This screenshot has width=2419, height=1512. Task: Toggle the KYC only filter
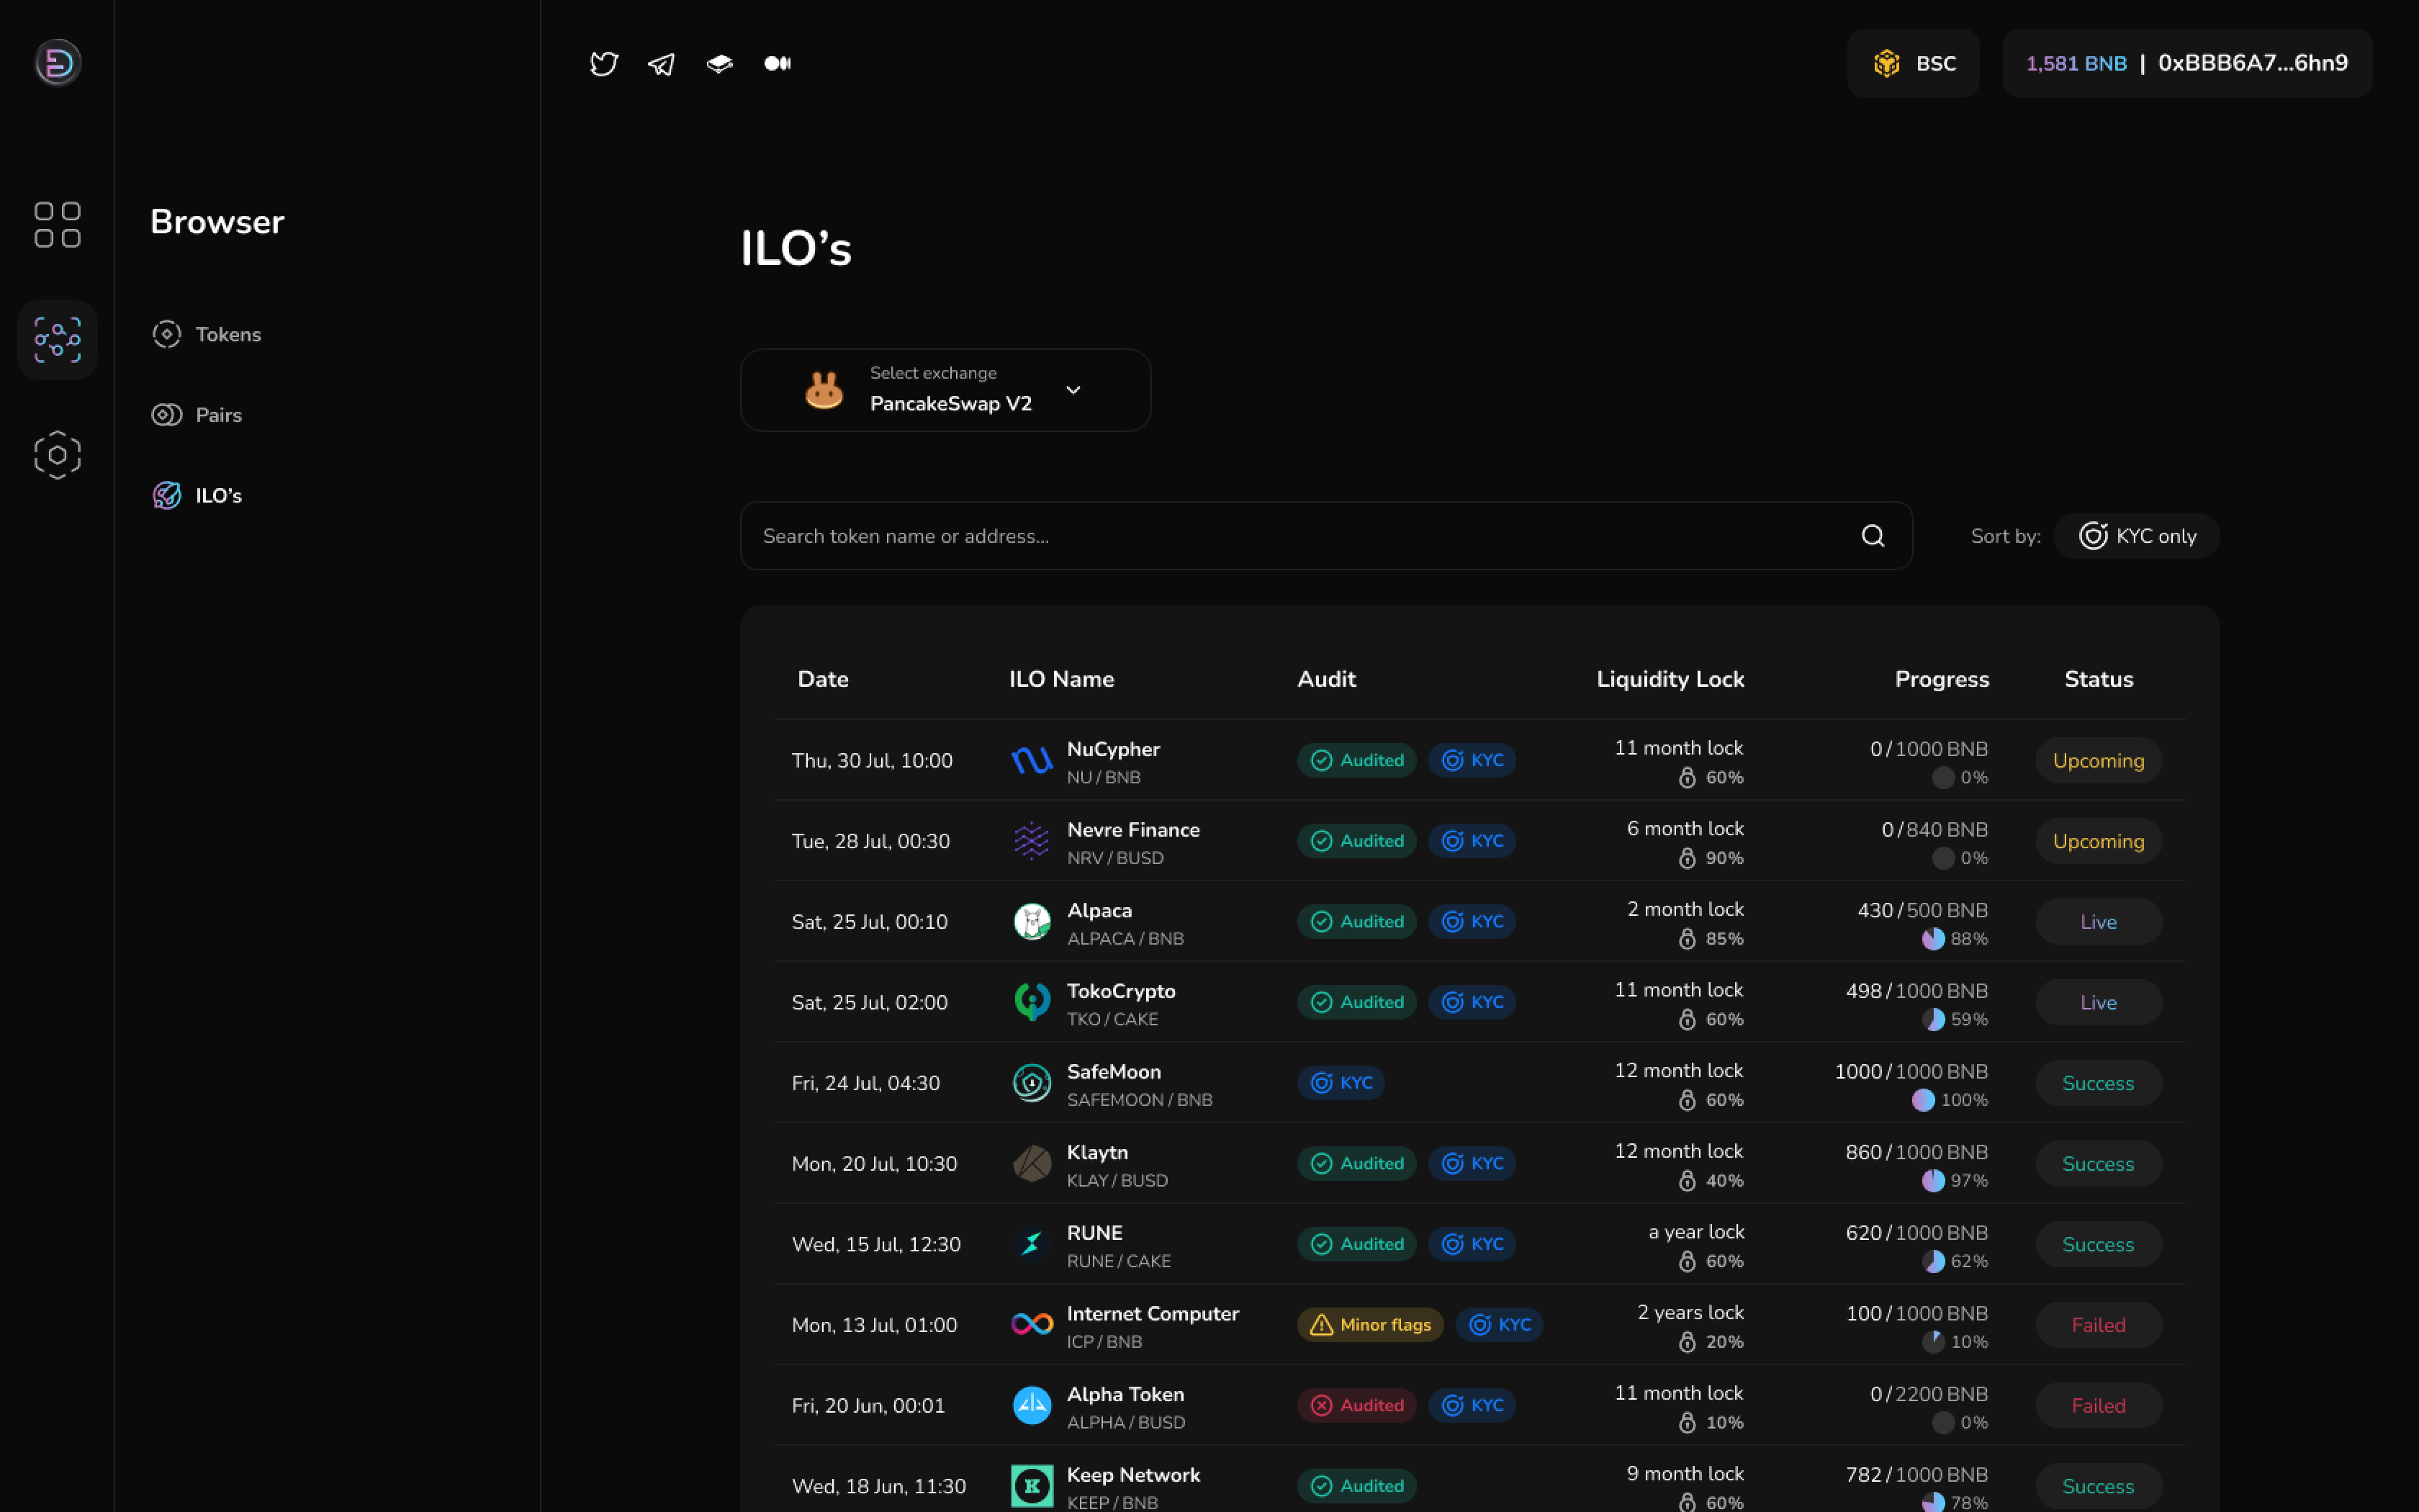pyautogui.click(x=2136, y=536)
